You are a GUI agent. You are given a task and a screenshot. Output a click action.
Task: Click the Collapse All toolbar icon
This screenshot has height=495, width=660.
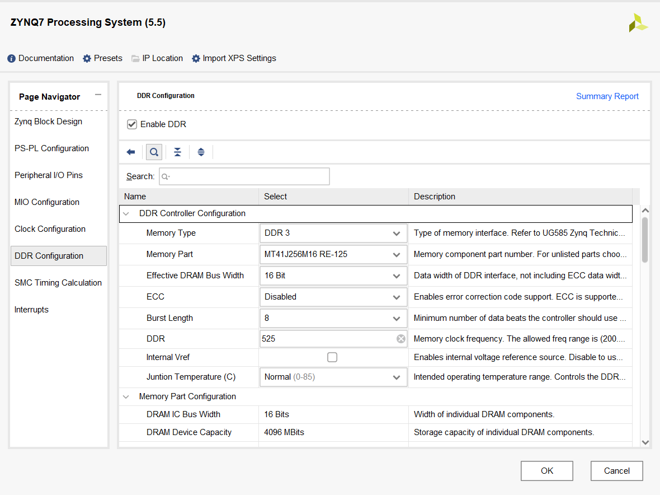point(177,152)
